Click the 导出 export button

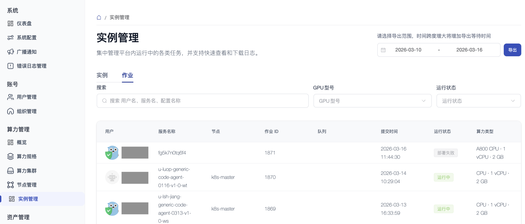click(512, 50)
